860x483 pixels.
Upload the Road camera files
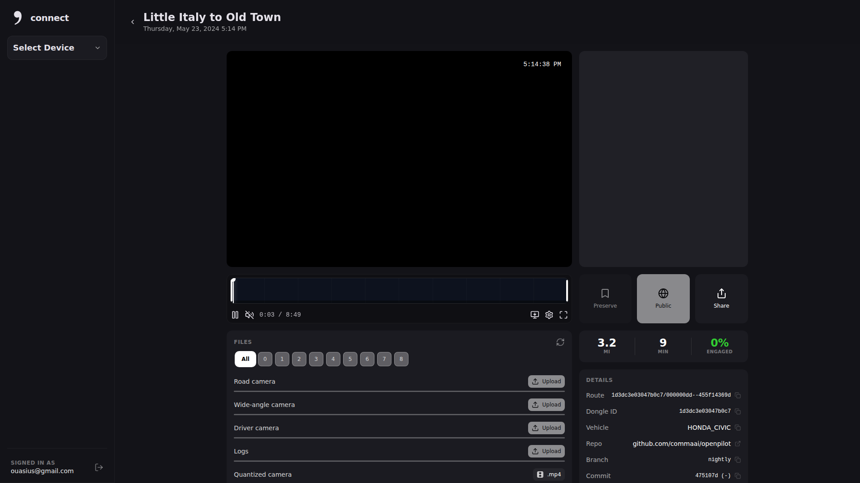coord(546,381)
